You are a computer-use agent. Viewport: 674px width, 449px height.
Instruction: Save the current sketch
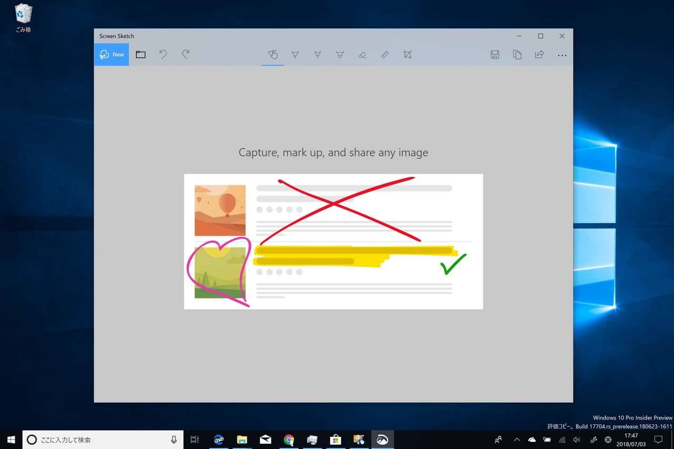click(494, 54)
